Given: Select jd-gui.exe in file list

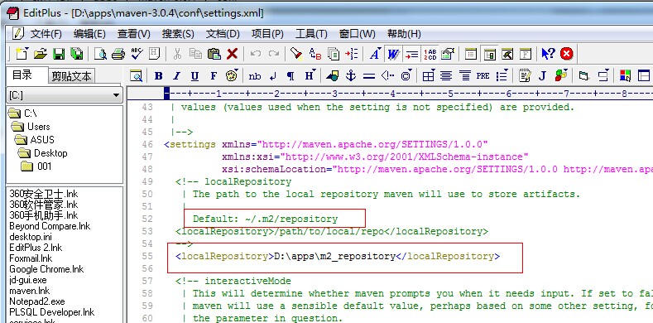Looking at the screenshot, I should tap(28, 280).
